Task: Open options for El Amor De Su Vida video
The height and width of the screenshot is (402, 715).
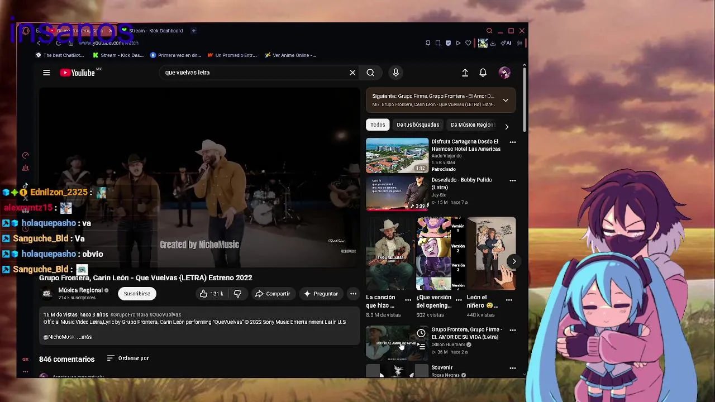Action: [513, 330]
